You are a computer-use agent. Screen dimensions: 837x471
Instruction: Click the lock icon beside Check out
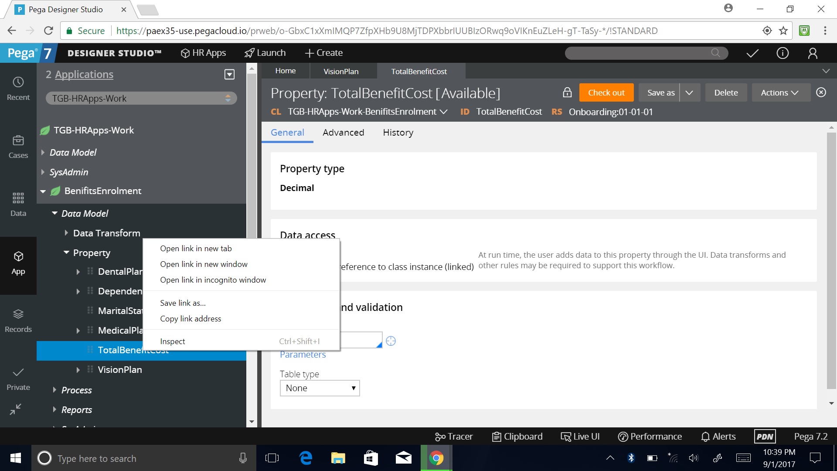click(x=567, y=92)
